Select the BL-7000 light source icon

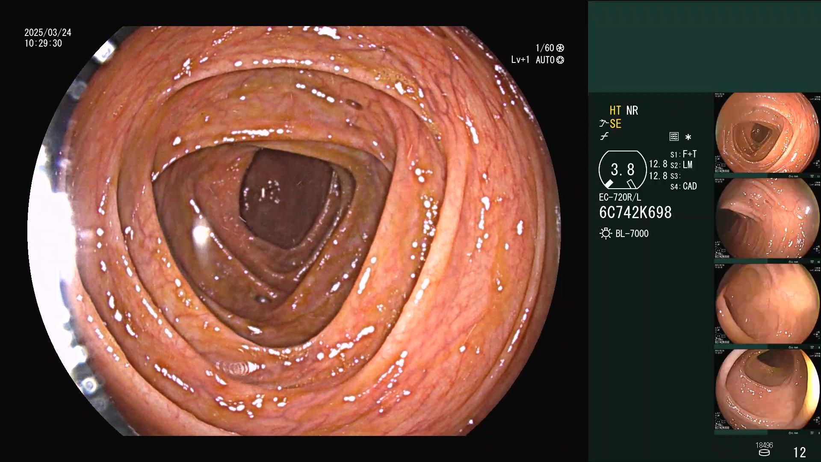coord(605,234)
